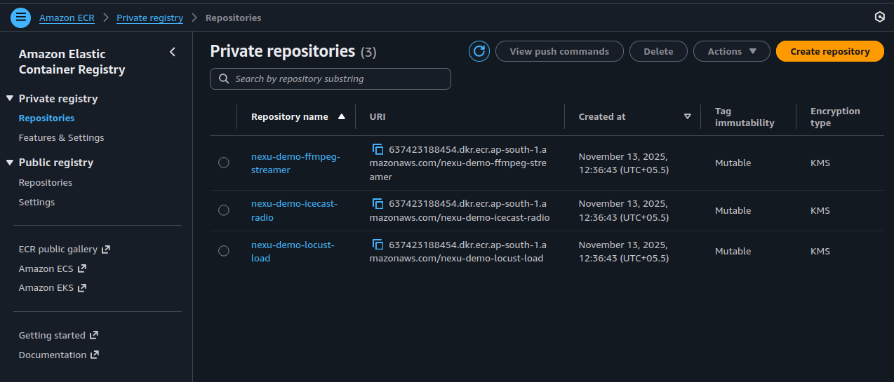Copy URI for nexu-demo-icecast-radio
This screenshot has height=382, width=894.
pos(378,204)
